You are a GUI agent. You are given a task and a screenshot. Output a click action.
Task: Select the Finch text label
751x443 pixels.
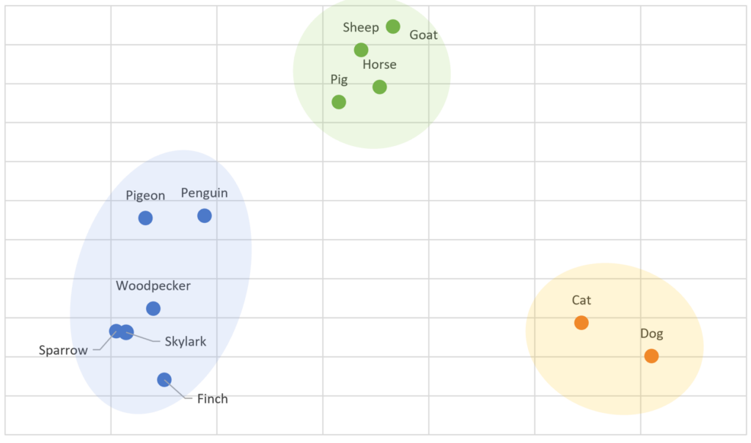click(x=212, y=399)
